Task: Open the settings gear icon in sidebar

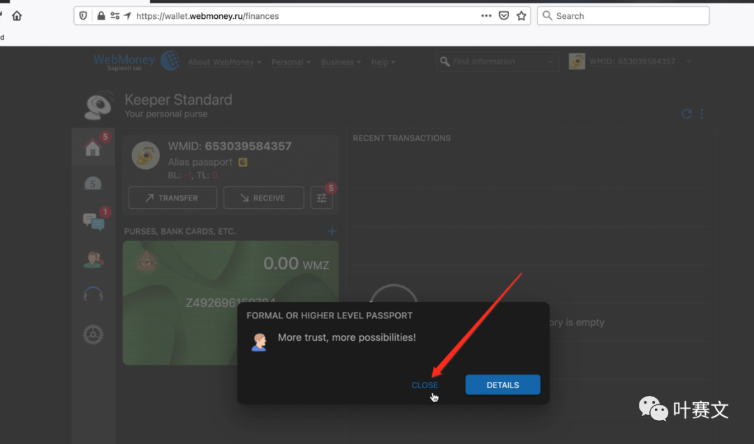Action: point(93,335)
